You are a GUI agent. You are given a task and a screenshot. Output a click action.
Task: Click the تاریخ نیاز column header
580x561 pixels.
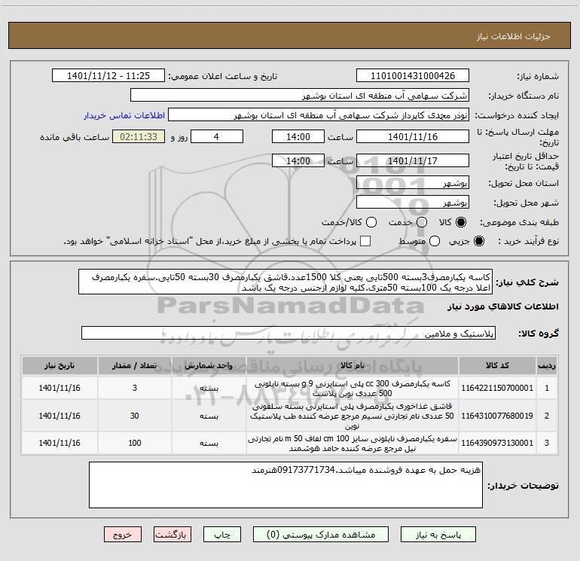click(x=60, y=366)
